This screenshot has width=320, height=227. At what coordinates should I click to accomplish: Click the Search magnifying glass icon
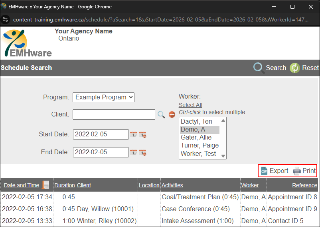[x=259, y=68]
